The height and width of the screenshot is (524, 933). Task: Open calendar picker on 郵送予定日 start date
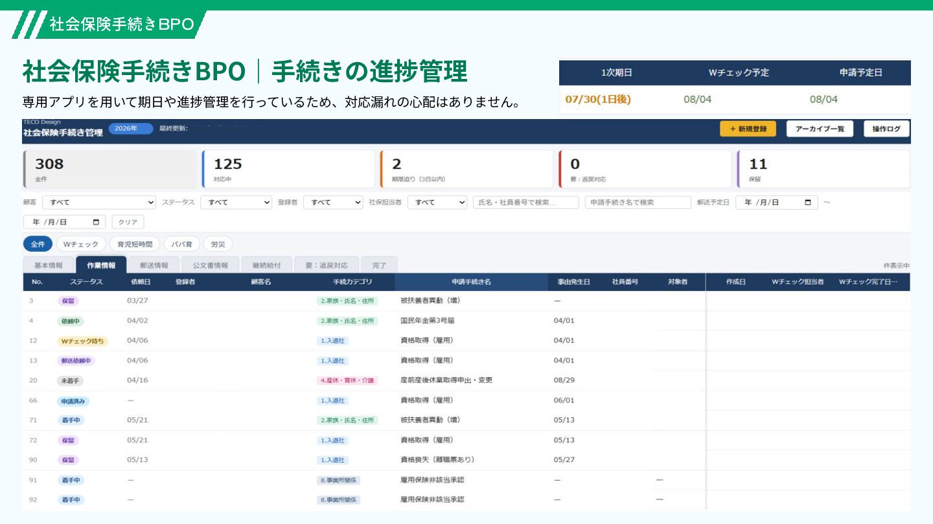[807, 202]
